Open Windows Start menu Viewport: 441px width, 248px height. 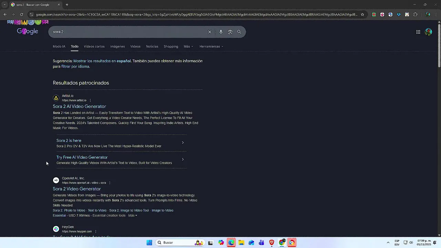(x=149, y=242)
